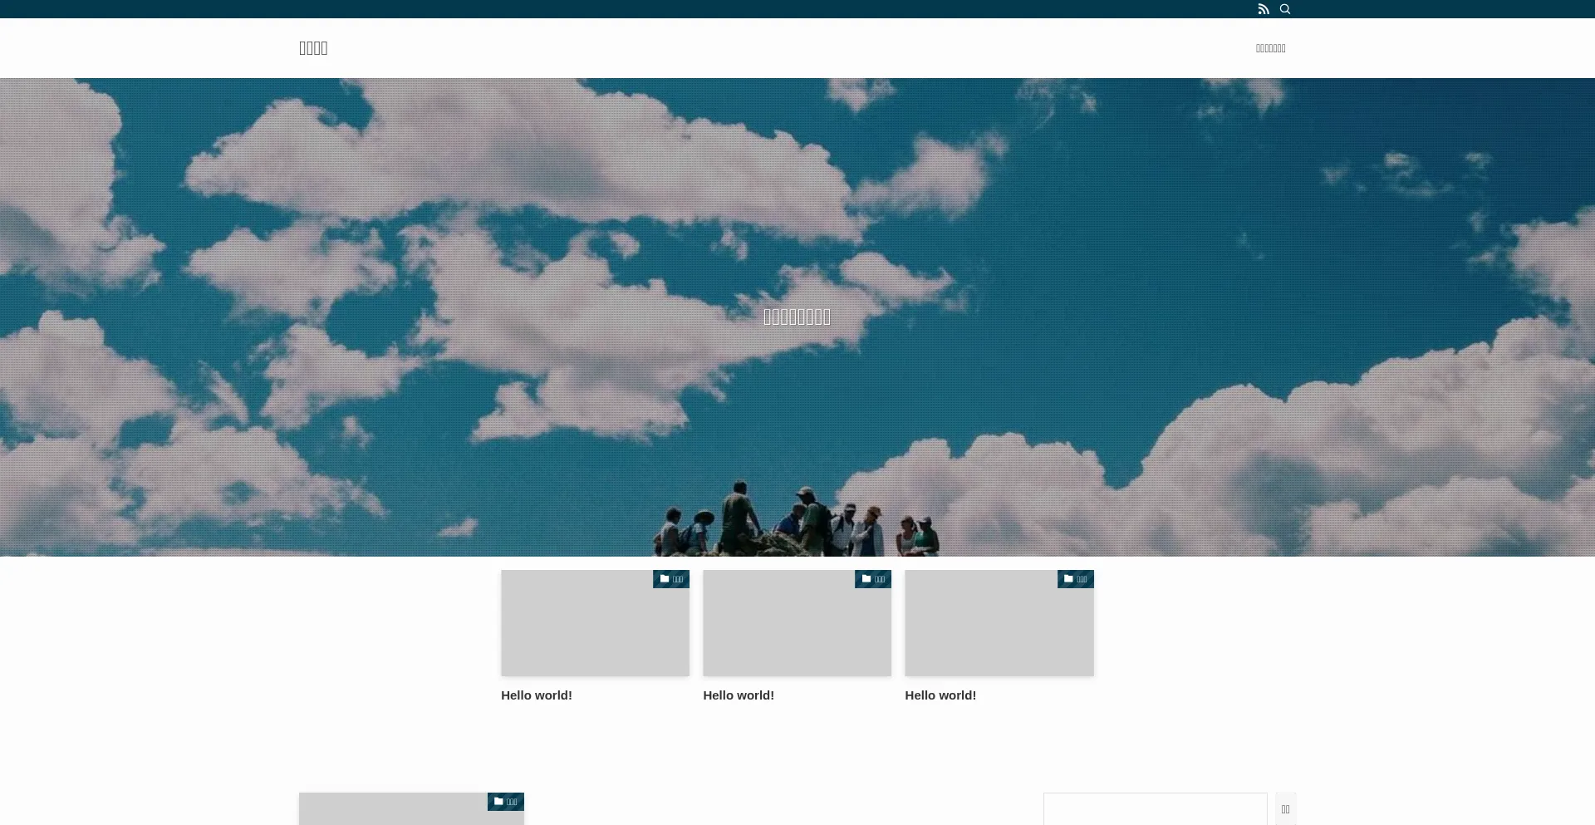The image size is (1595, 825).
Task: Open the first Hello world! post title
Action: 536,695
